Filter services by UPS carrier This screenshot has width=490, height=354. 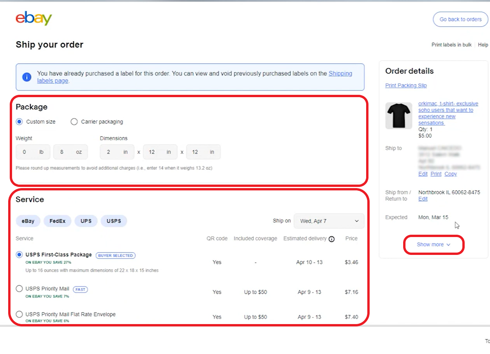pyautogui.click(x=86, y=221)
